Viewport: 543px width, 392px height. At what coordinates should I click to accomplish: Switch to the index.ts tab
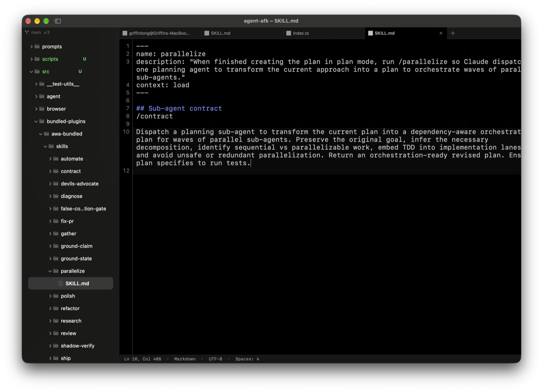[324, 33]
